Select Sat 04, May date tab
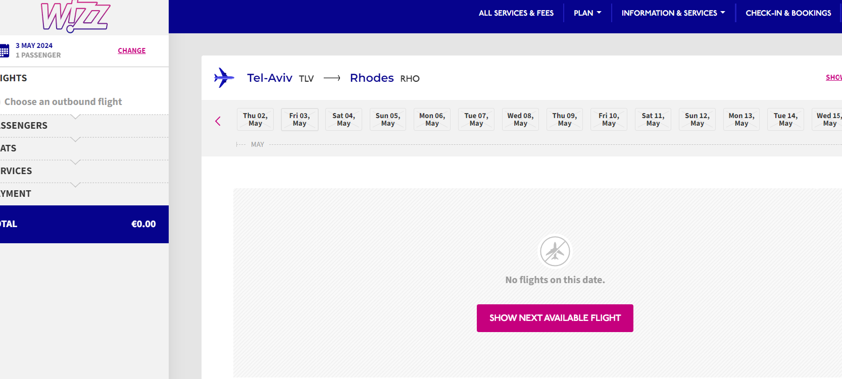 coord(343,120)
